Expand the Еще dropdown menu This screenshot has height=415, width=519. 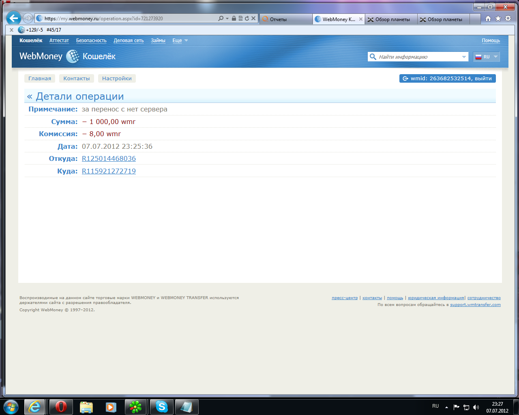click(x=180, y=41)
